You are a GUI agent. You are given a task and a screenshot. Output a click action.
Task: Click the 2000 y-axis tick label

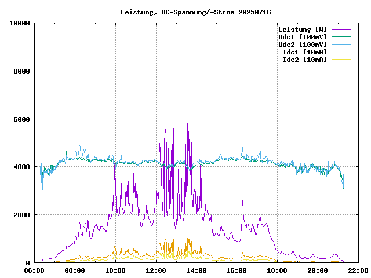21,215
